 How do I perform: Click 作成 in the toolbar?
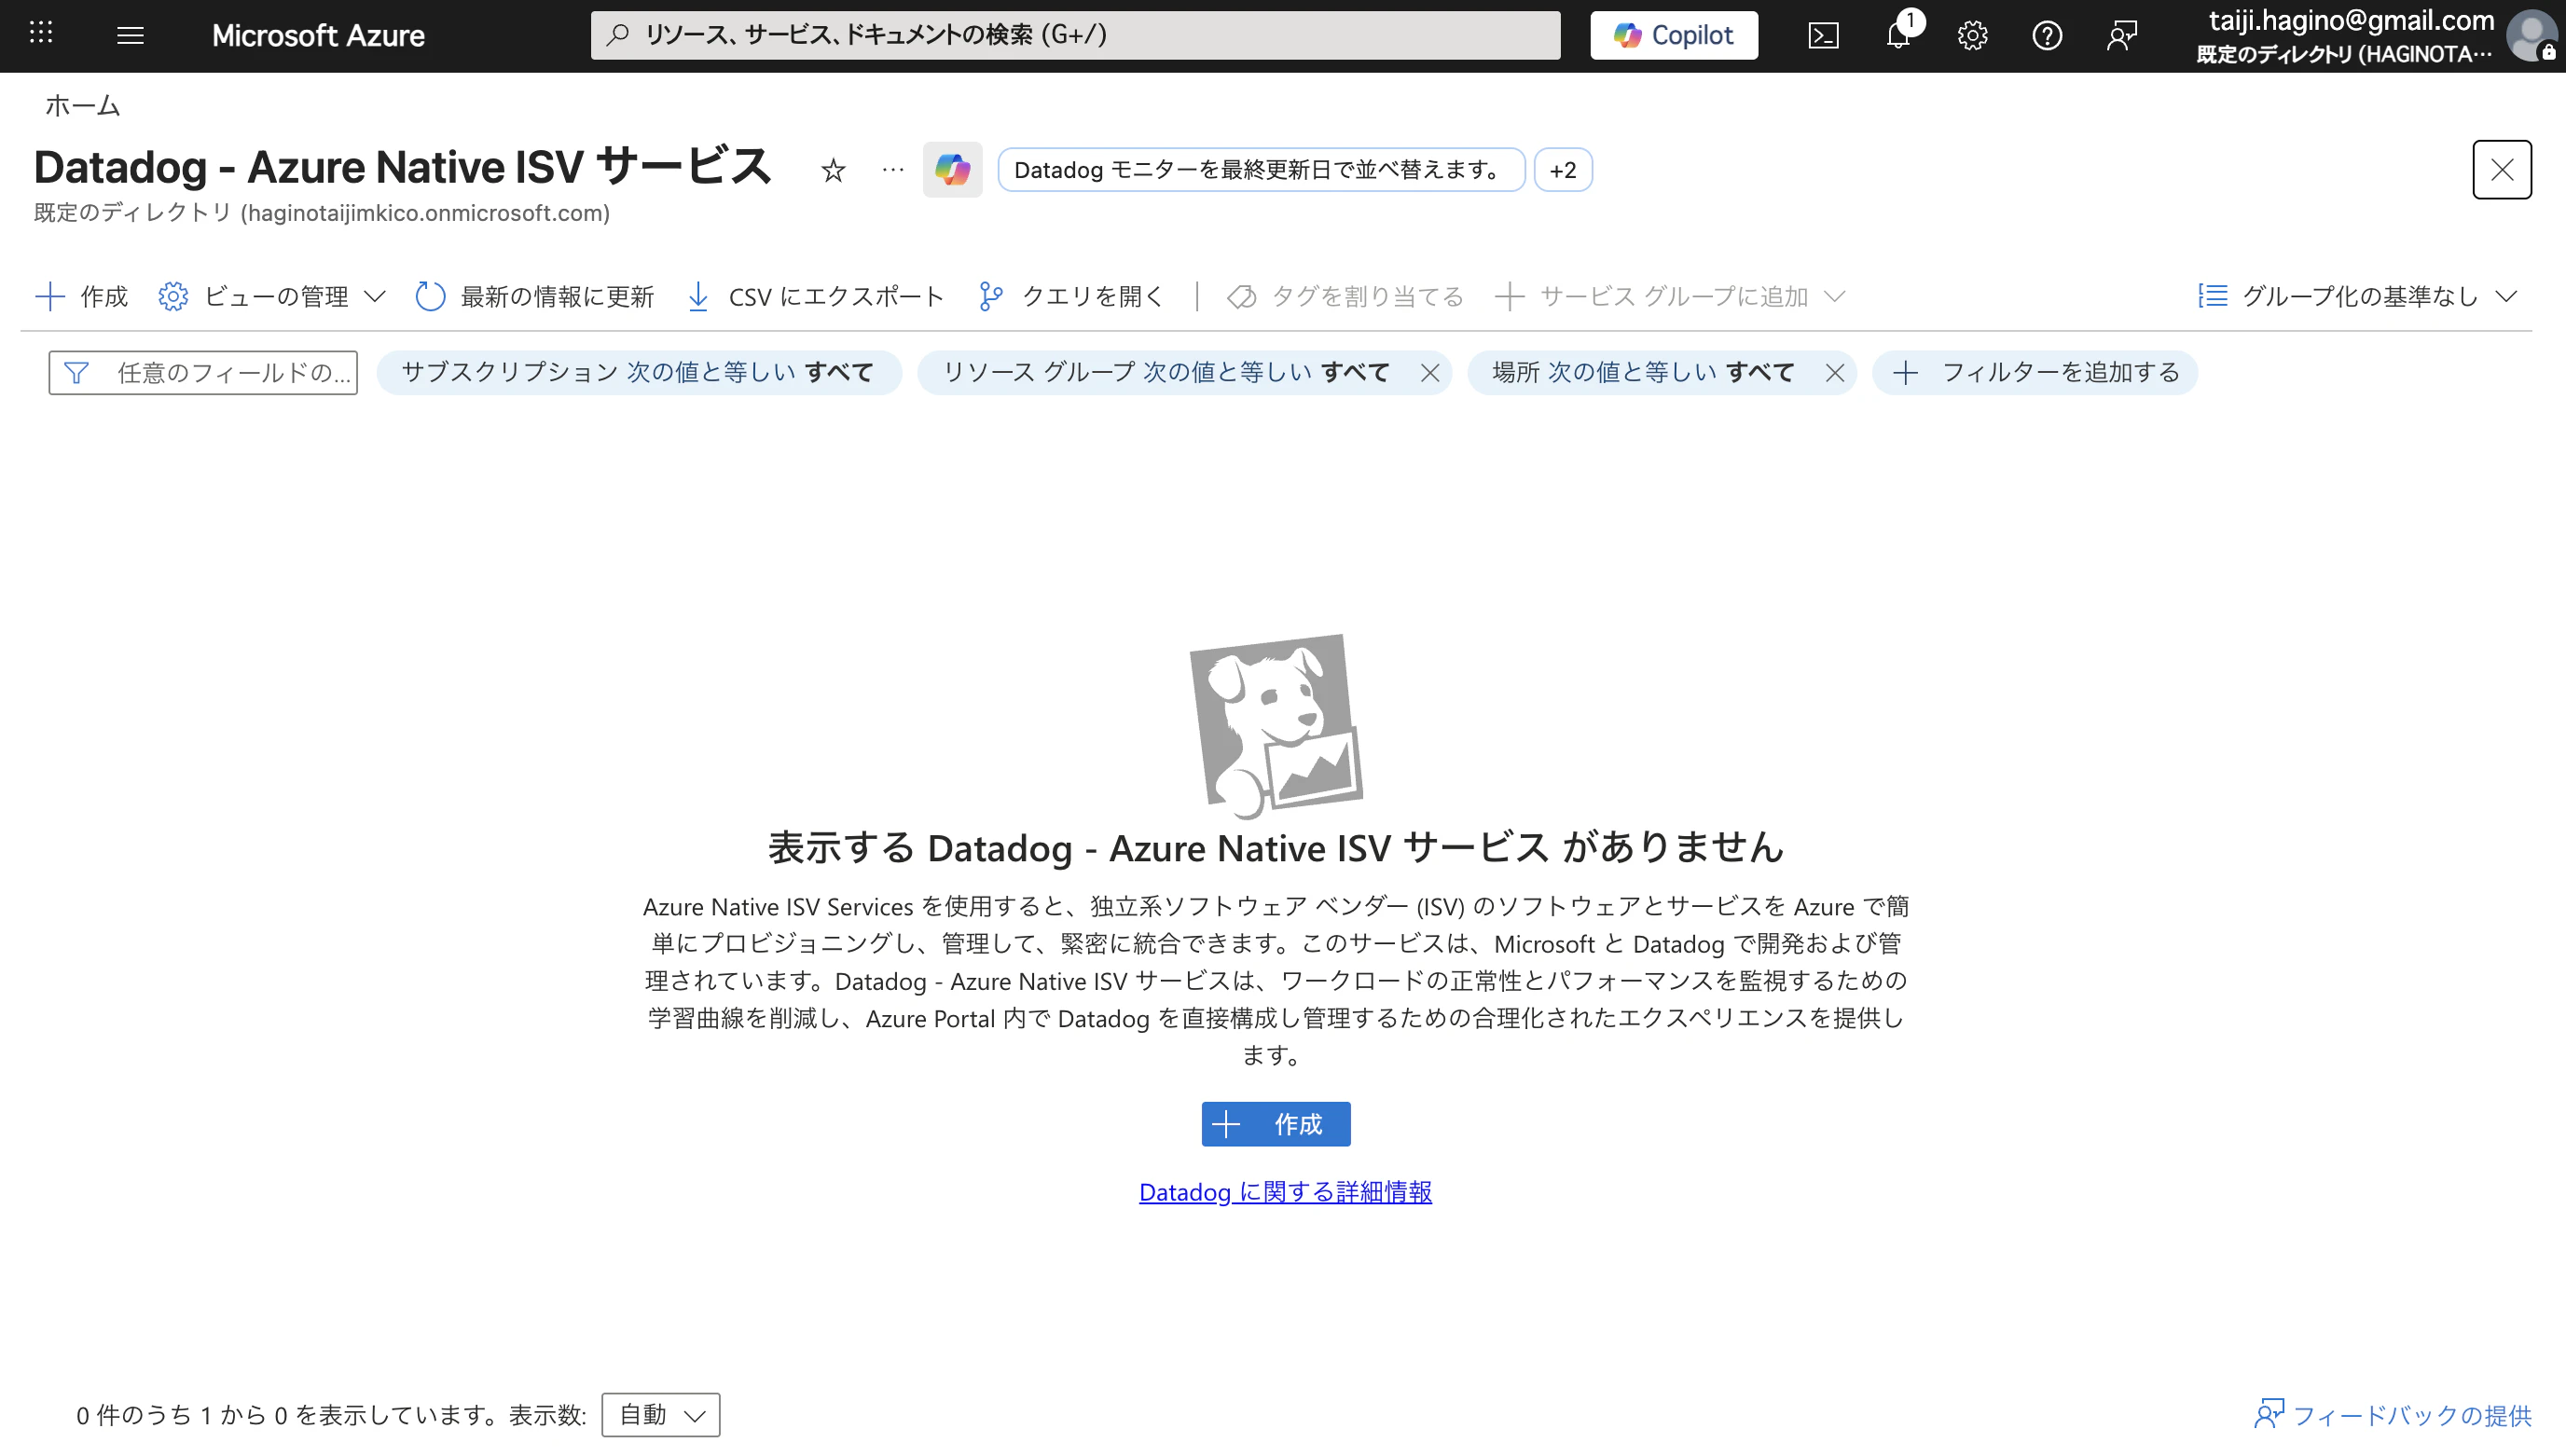(82, 296)
